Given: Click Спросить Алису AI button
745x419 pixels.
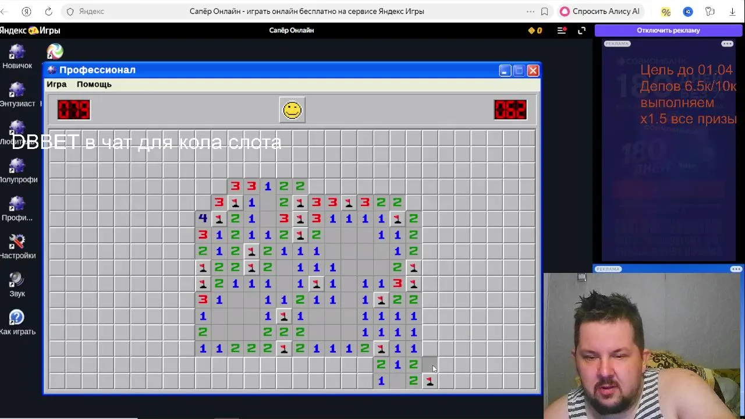Looking at the screenshot, I should click(599, 12).
